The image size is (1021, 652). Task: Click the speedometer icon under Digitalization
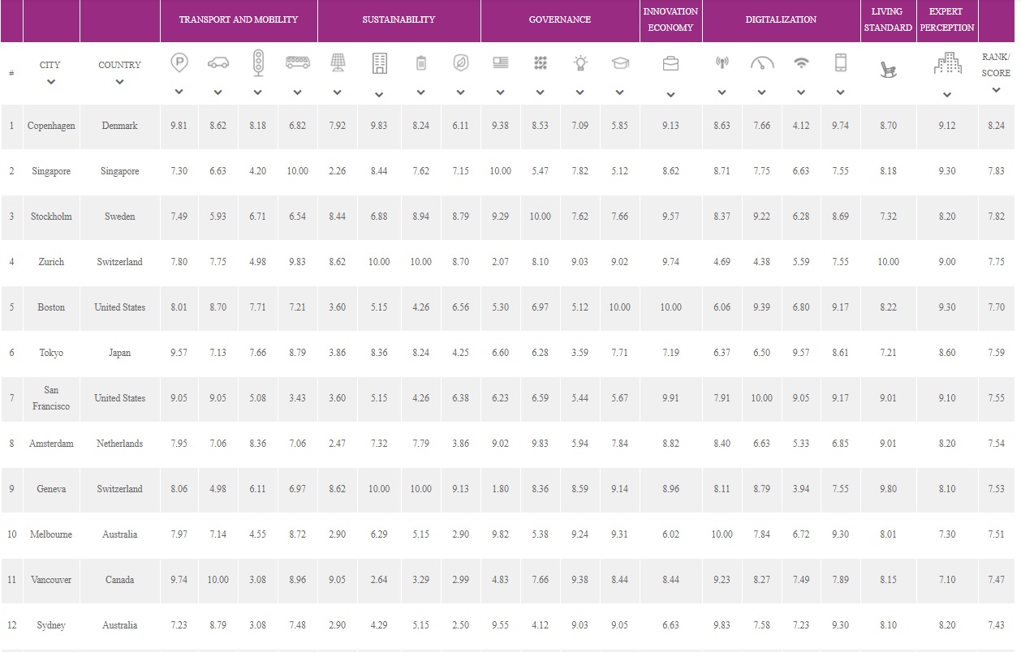pyautogui.click(x=762, y=63)
